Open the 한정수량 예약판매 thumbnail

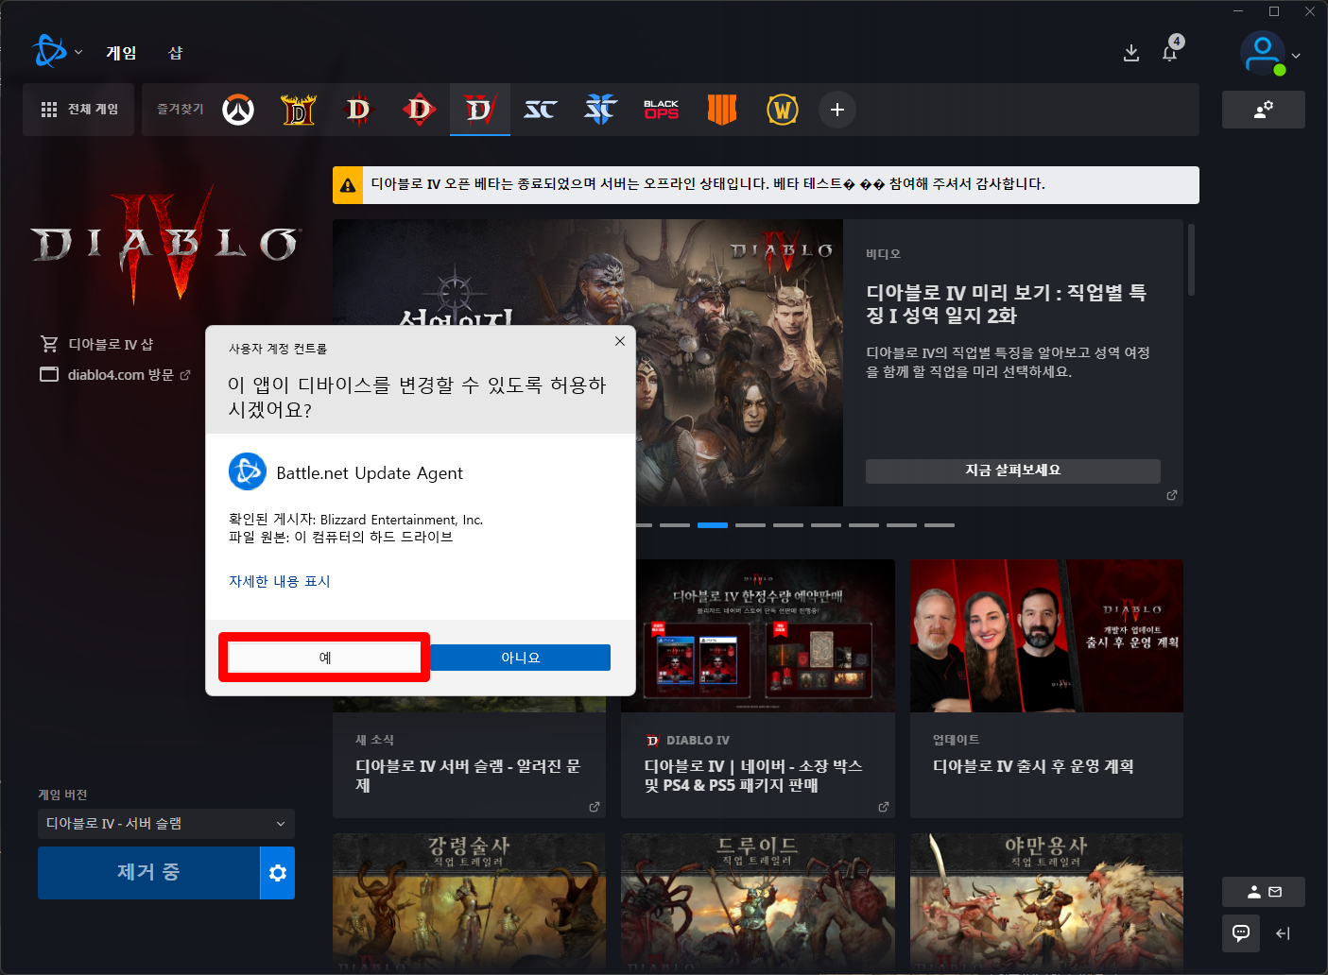pyautogui.click(x=758, y=636)
